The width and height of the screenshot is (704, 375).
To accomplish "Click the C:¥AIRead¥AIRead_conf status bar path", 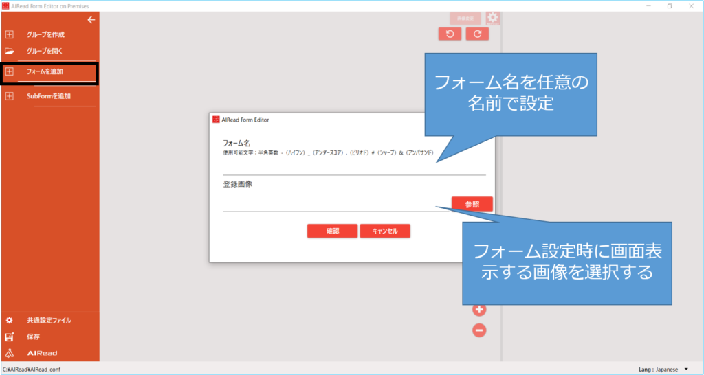I will click(x=32, y=370).
